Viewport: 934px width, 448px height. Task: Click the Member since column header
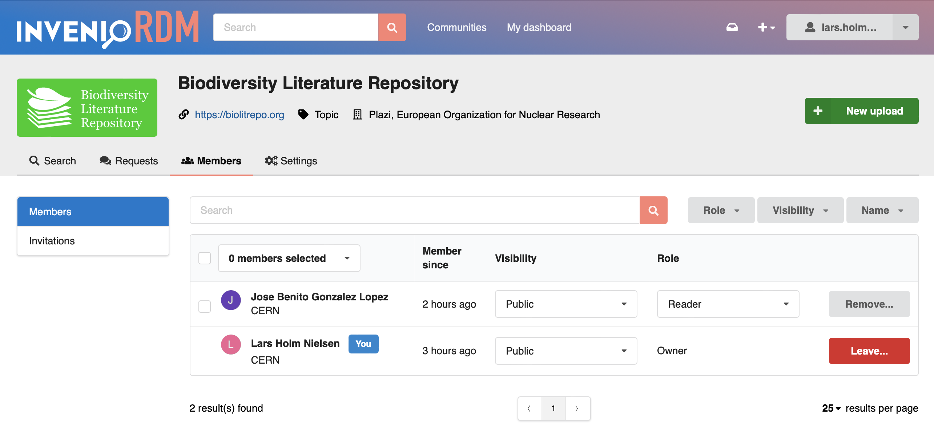442,258
